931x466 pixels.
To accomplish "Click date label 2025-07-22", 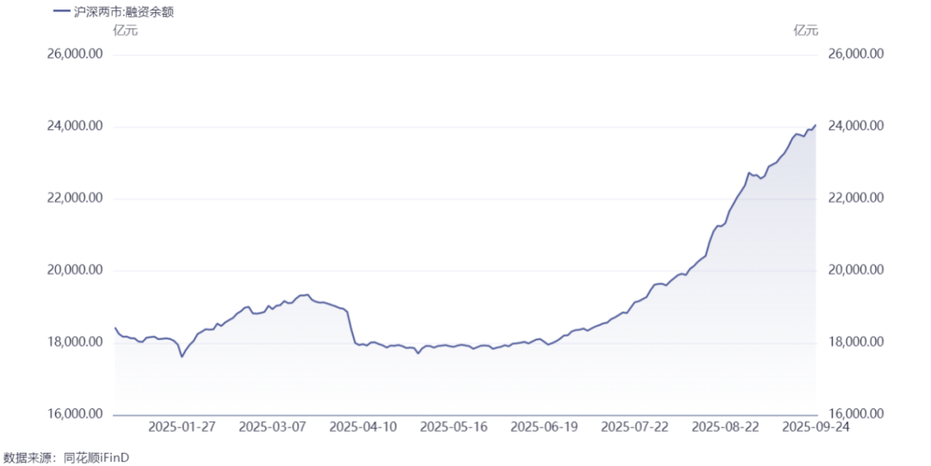I will [x=634, y=427].
